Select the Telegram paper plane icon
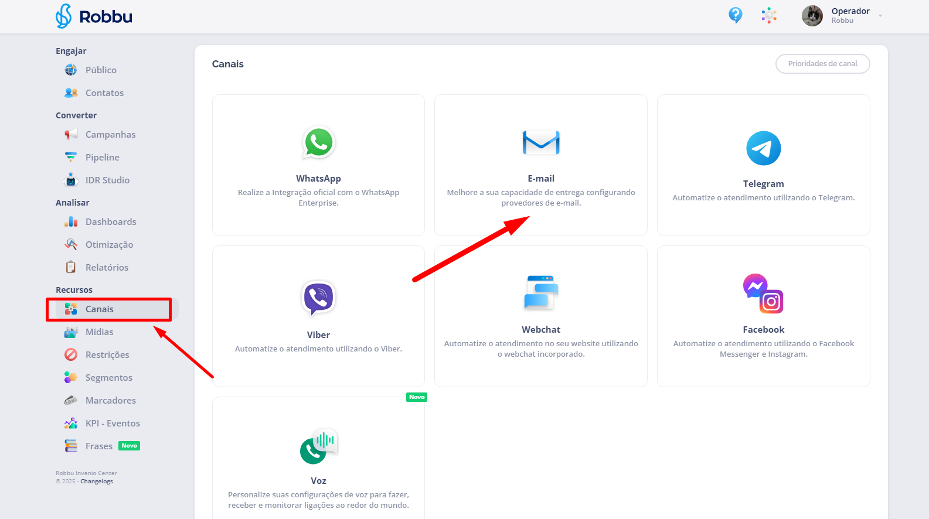Screen dimensions: 929x519 pos(763,148)
